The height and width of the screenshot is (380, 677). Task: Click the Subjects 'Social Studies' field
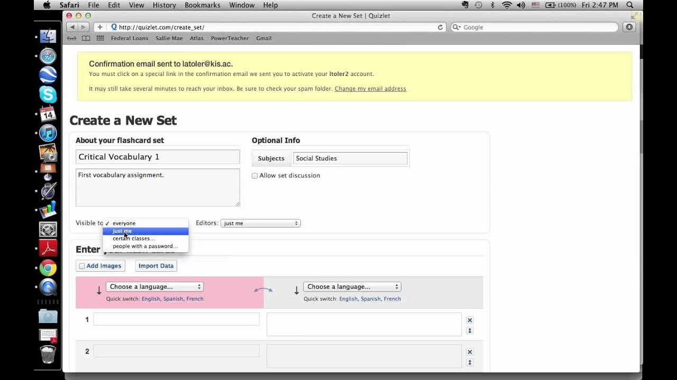(350, 158)
